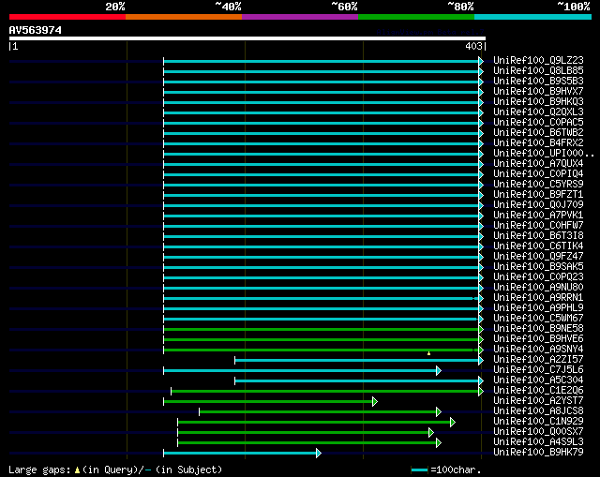Select the UniRef100_C1N929 label
The height and width of the screenshot is (477, 600).
[x=538, y=422]
